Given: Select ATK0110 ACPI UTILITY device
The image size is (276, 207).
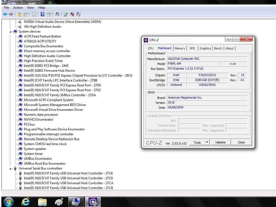Looking at the screenshot, I should [x=40, y=41].
